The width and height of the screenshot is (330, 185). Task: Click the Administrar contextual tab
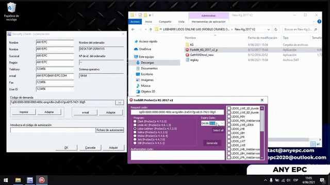pyautogui.click(x=208, y=15)
